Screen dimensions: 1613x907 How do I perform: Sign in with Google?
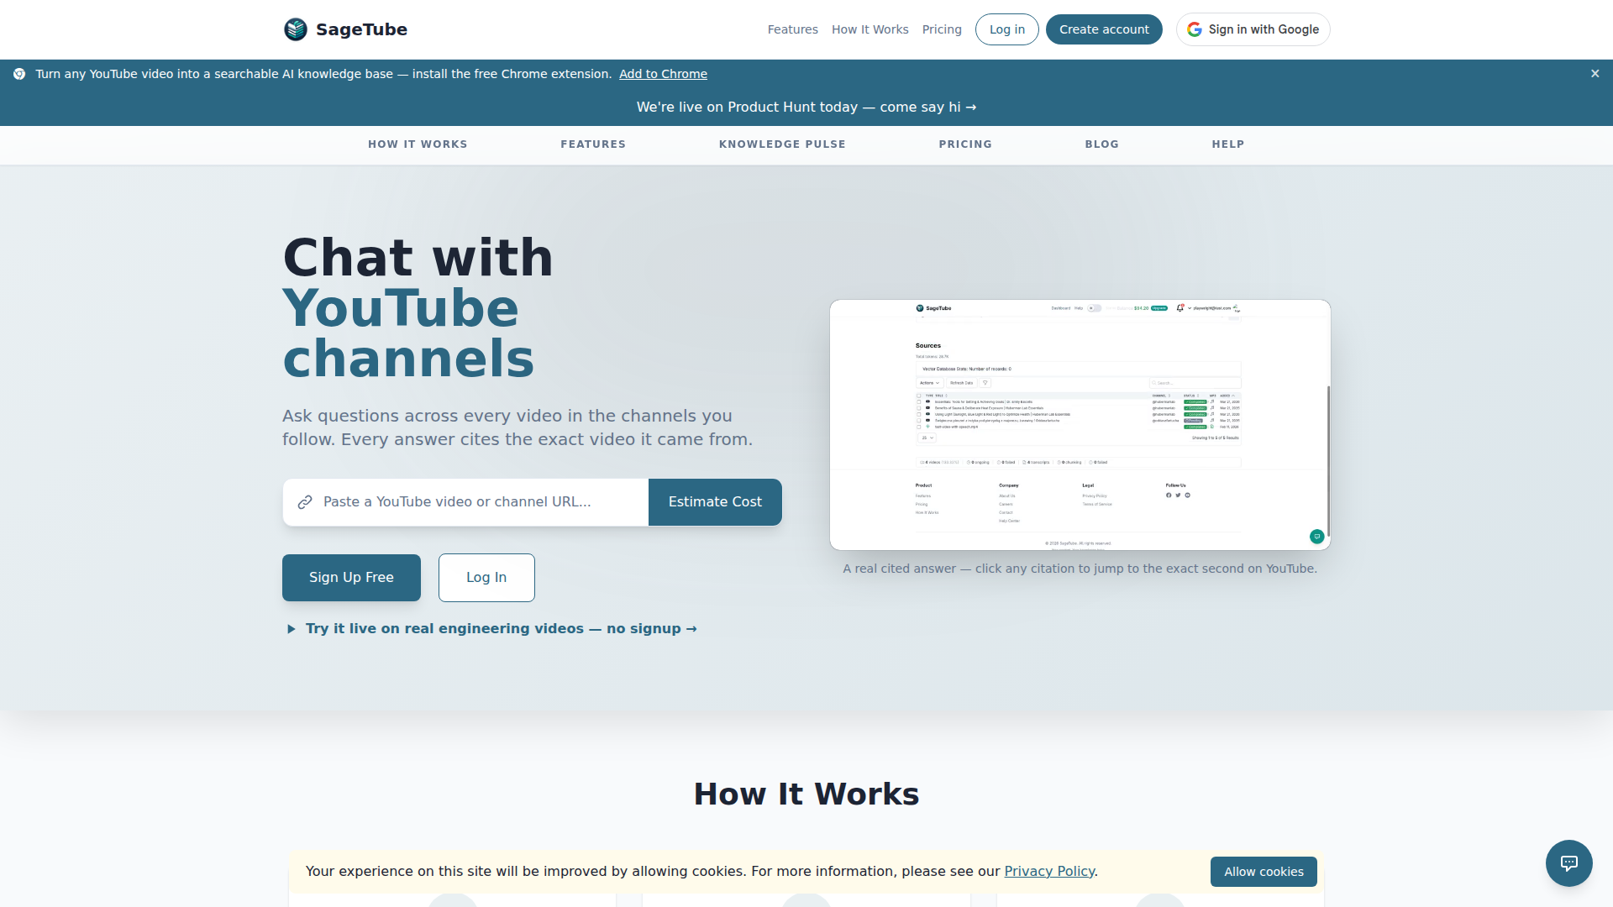1253,29
